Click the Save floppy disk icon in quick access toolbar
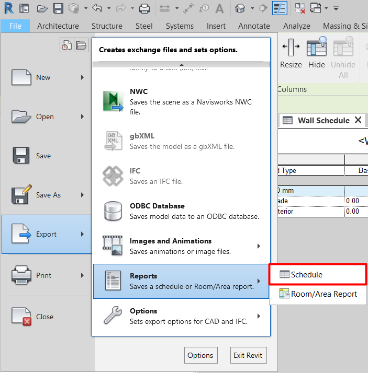The height and width of the screenshot is (373, 368). pos(58,8)
